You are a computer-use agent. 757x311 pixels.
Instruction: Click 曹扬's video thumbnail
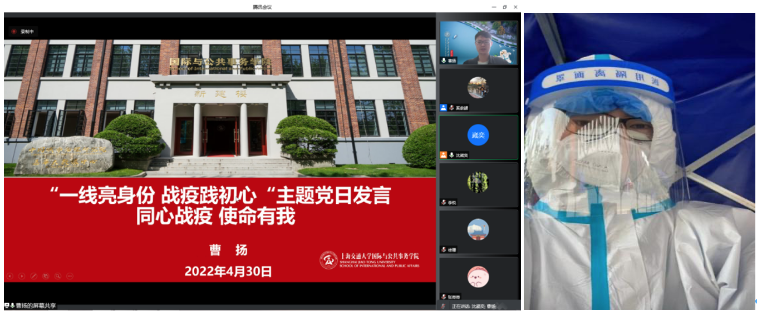(478, 43)
